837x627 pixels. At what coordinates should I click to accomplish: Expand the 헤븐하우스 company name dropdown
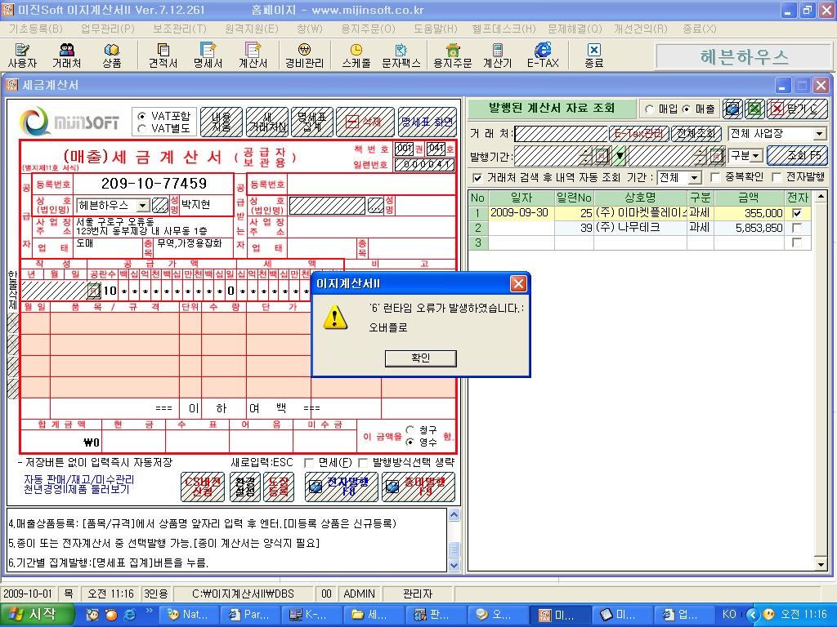point(142,205)
